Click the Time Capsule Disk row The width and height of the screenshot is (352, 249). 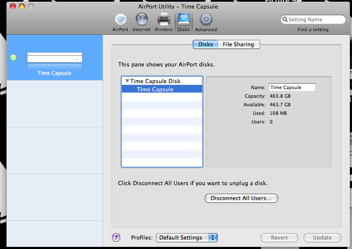(162, 81)
